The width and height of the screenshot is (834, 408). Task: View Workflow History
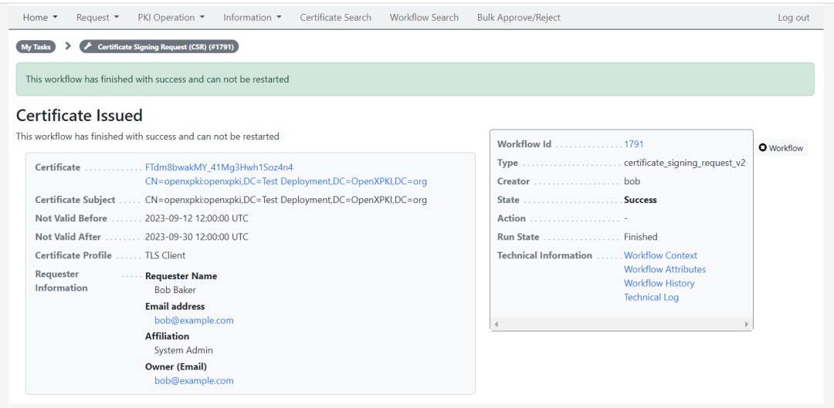pos(659,283)
